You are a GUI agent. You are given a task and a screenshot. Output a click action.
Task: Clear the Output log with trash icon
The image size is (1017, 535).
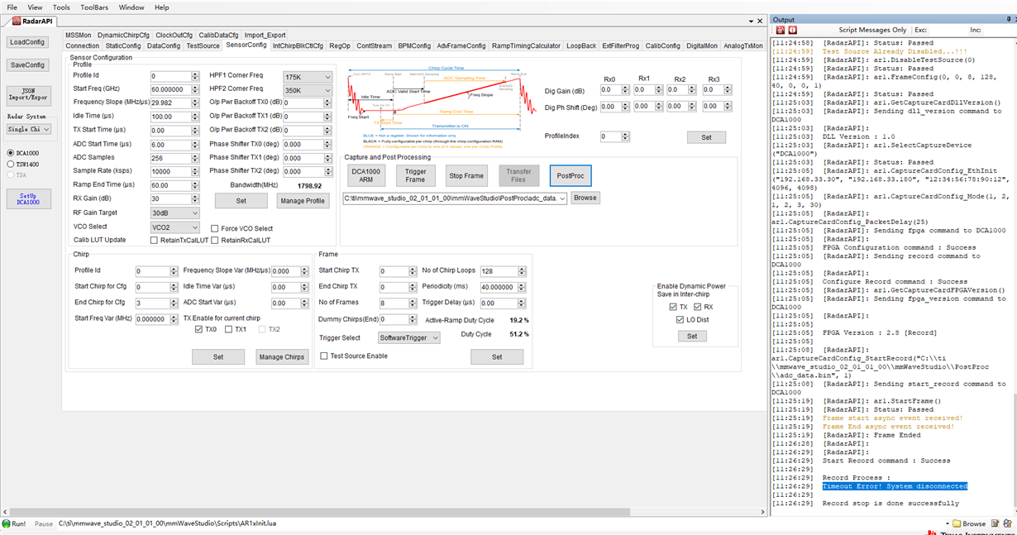(x=779, y=30)
